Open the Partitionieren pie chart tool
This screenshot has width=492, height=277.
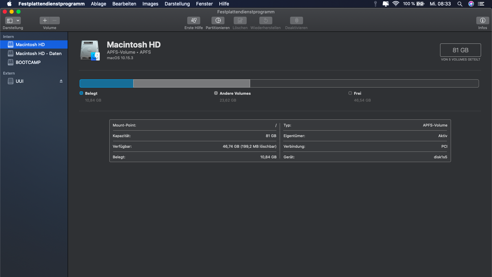218,21
